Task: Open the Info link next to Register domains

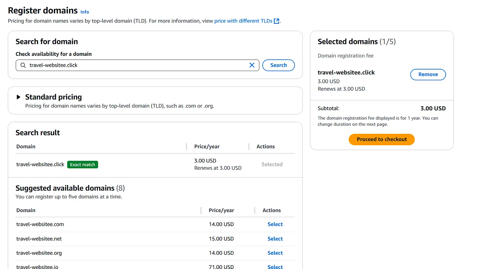Action: point(85,12)
